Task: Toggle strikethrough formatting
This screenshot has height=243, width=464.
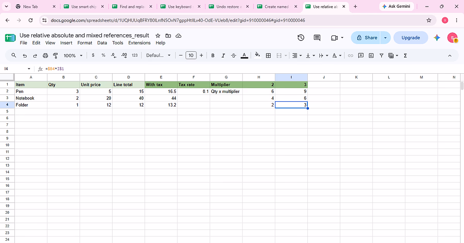Action: point(234,56)
